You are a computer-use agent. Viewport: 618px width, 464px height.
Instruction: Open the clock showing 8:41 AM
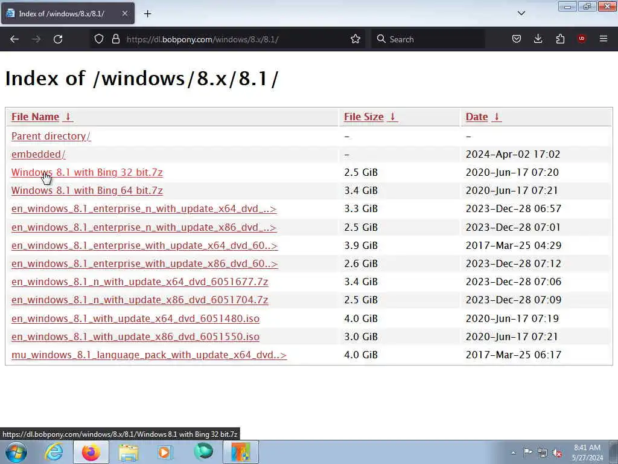click(587, 453)
